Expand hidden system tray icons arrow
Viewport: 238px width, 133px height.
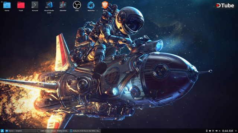[220, 131]
